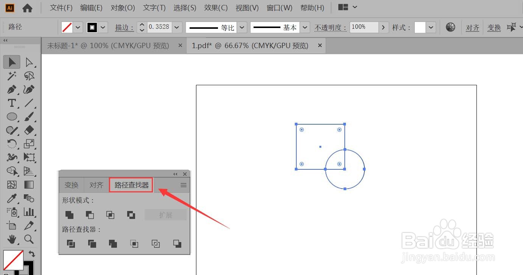Open the 效果(C) menu
This screenshot has height=275, width=523.
click(x=216, y=8)
